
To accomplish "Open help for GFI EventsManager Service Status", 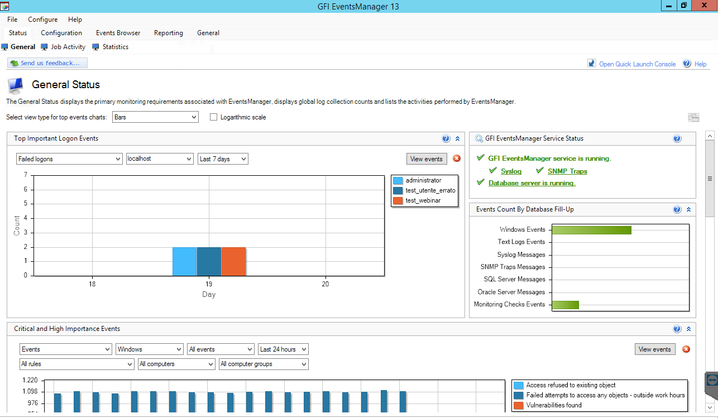I will tap(677, 138).
